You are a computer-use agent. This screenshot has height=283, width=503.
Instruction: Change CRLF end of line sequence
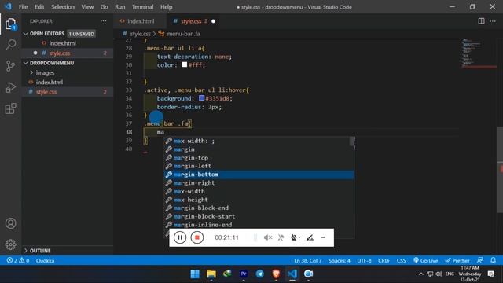coord(384,260)
